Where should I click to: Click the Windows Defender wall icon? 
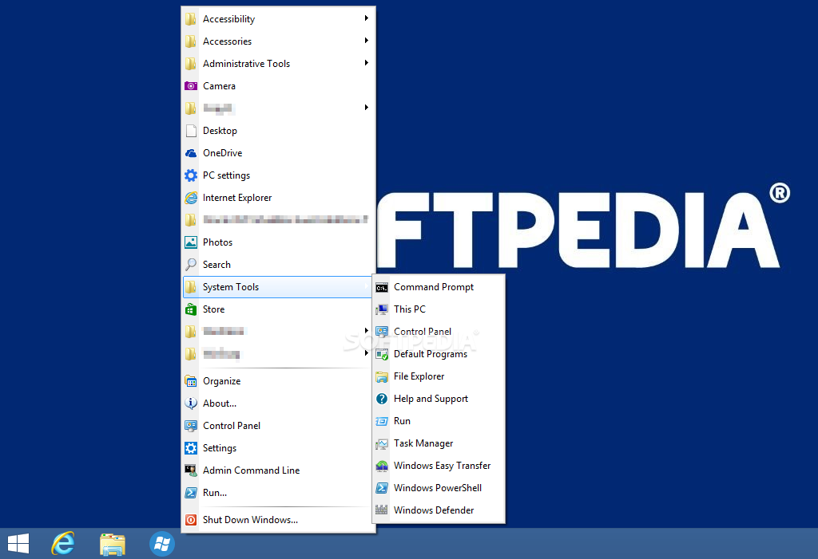click(382, 510)
